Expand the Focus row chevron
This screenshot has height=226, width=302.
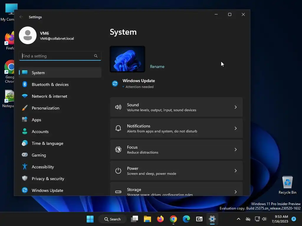[x=236, y=149]
